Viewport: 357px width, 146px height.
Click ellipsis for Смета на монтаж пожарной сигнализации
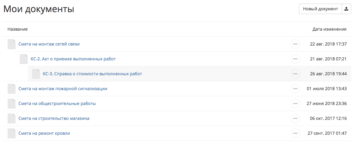click(x=295, y=89)
